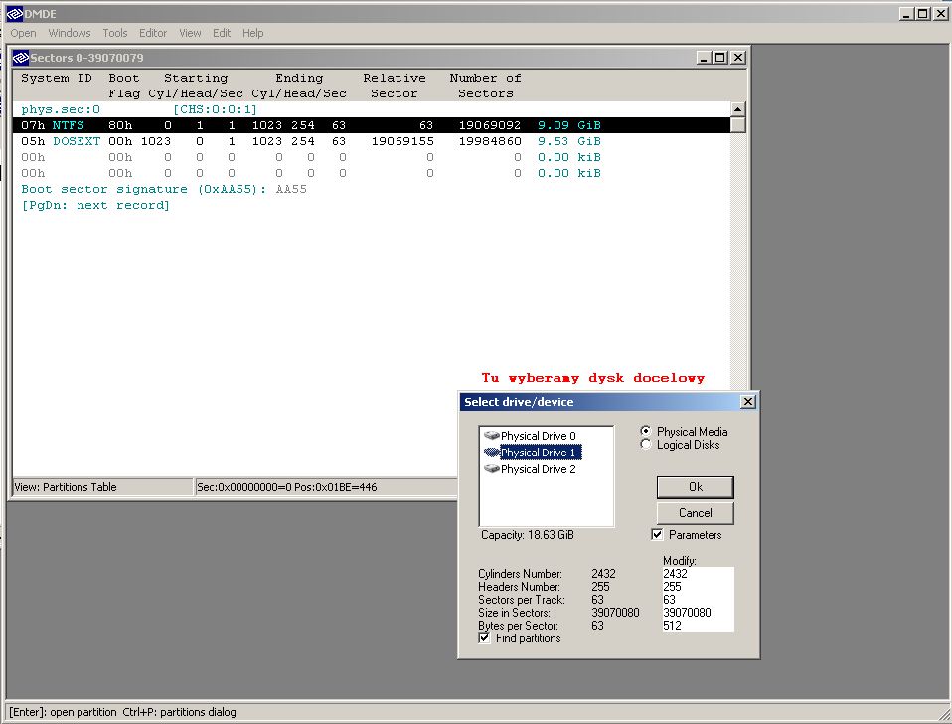Viewport: 952px width, 724px height.
Task: Toggle the Find partitions checkbox
Action: (x=484, y=638)
